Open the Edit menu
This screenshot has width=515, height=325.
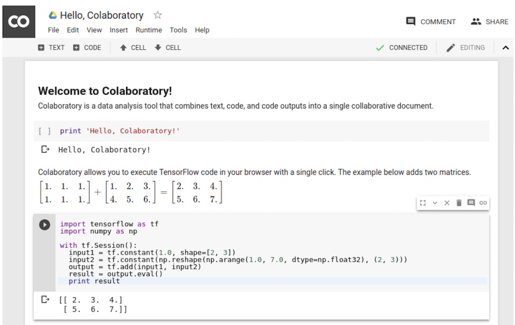(73, 30)
